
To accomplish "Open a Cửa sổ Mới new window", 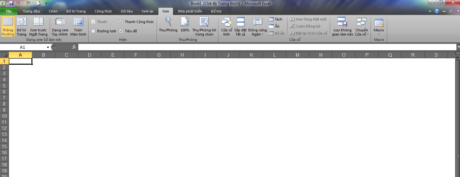I will pos(226,27).
